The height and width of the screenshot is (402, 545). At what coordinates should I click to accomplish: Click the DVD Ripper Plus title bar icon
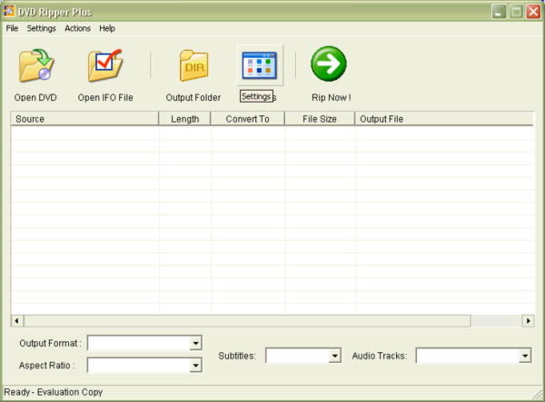10,11
